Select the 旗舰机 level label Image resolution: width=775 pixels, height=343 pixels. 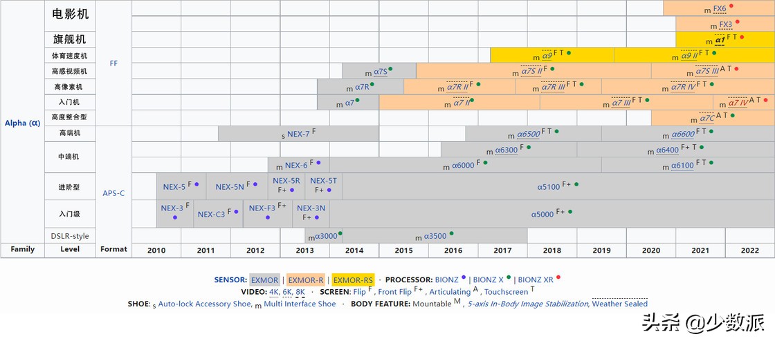click(x=70, y=39)
